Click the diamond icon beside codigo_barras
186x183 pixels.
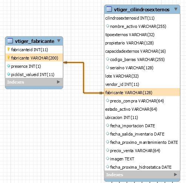pyautogui.click(x=107, y=59)
